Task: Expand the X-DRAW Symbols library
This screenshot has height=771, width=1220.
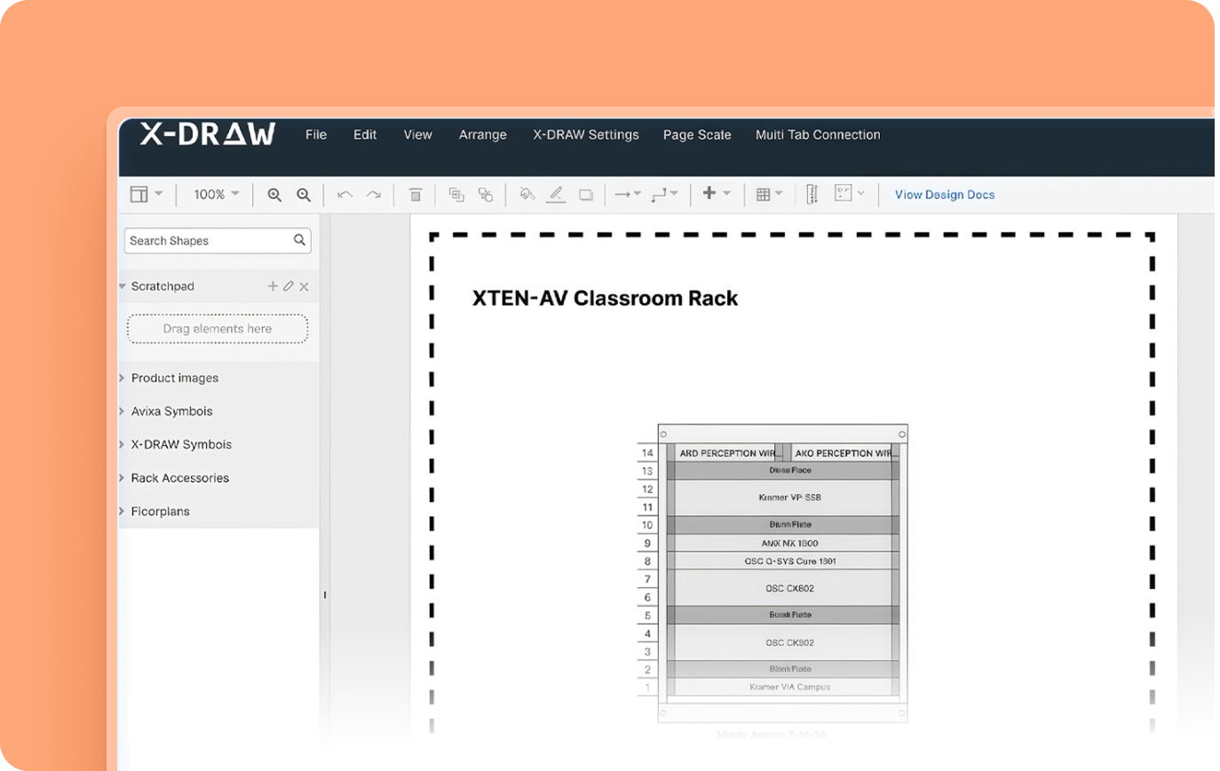Action: pos(122,444)
